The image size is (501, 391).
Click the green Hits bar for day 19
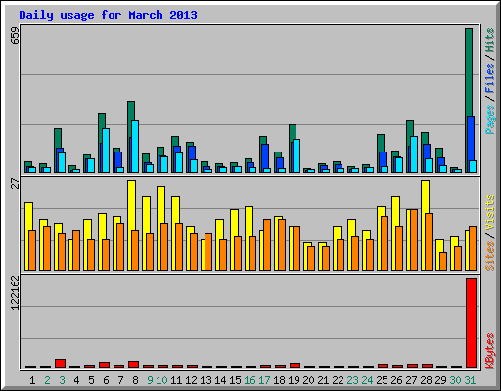point(293,132)
